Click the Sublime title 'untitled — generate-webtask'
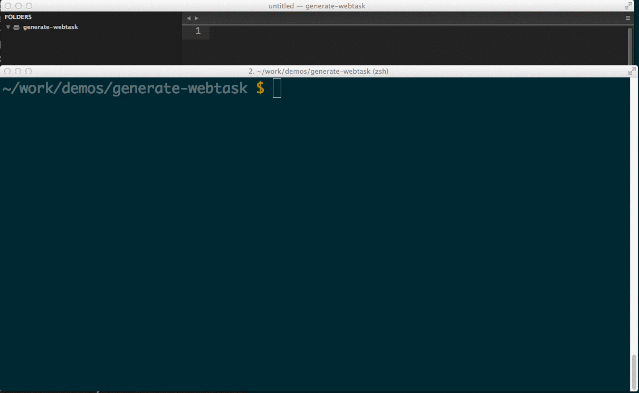The image size is (639, 393). click(x=317, y=6)
